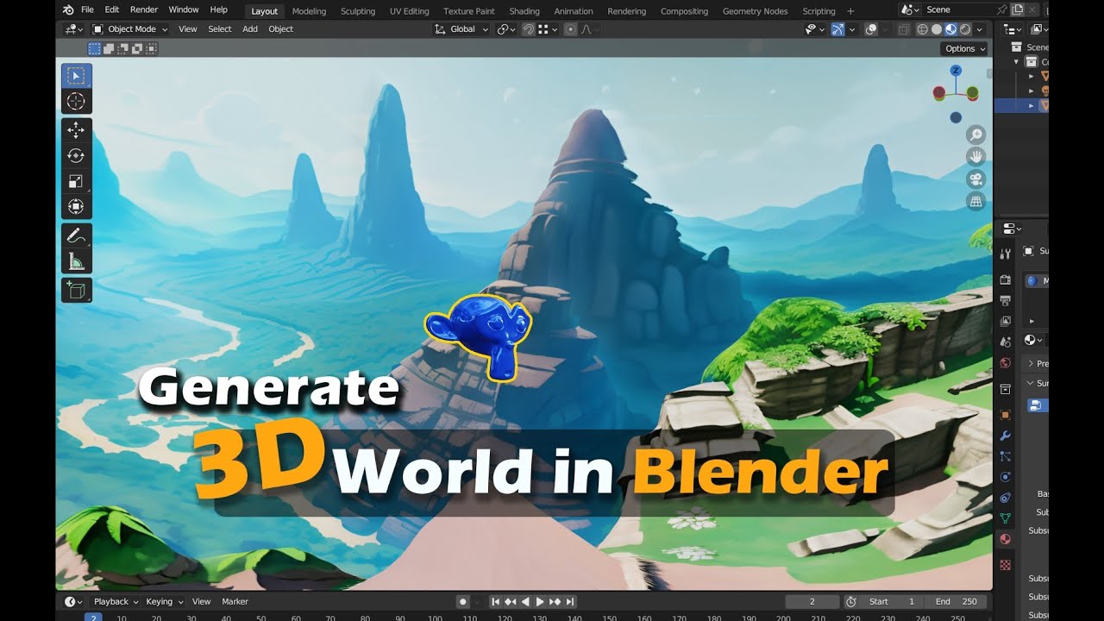Image resolution: width=1104 pixels, height=621 pixels.
Task: Toggle viewport overlays display
Action: (x=871, y=28)
